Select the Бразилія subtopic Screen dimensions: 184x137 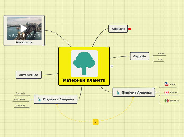20,93
